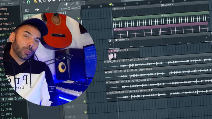212x119 pixels.
Task: Open History in the browser
Action: 4,9
